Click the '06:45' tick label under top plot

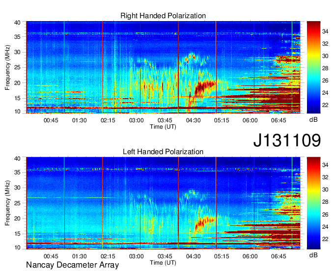278,120
